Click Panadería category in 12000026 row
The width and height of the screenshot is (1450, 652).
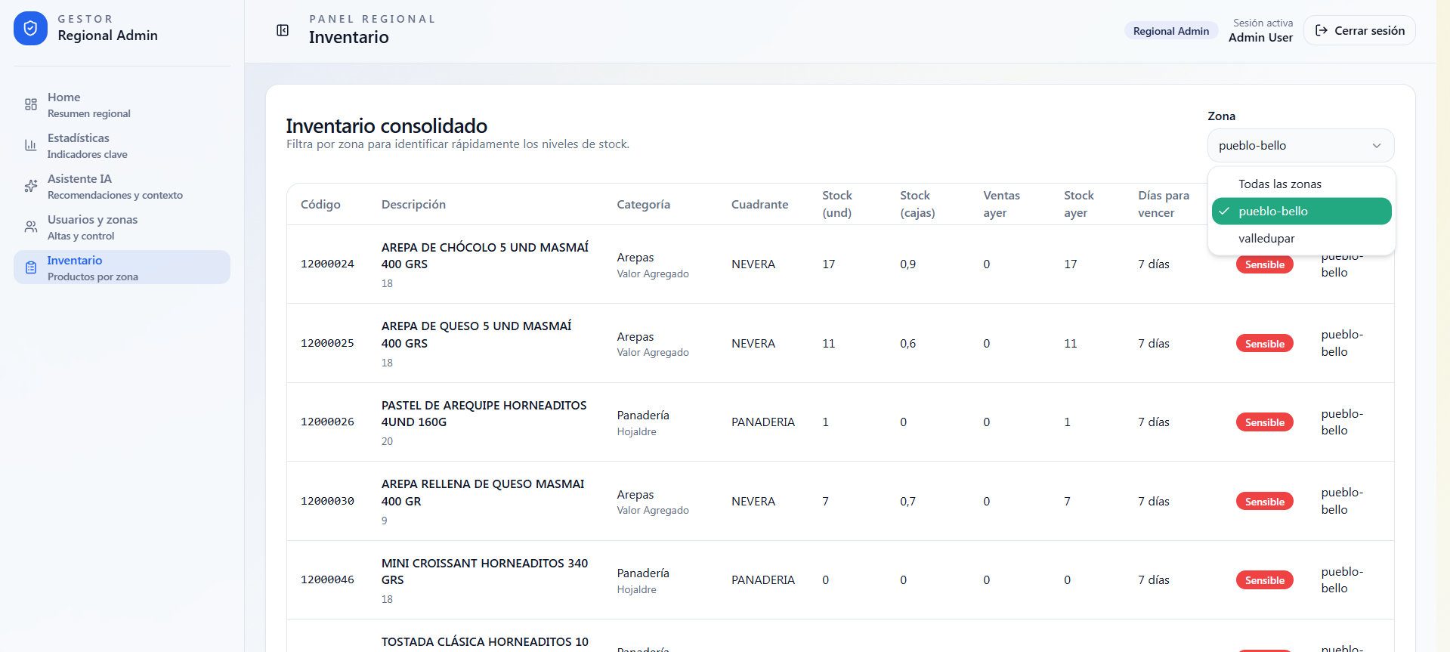point(643,416)
